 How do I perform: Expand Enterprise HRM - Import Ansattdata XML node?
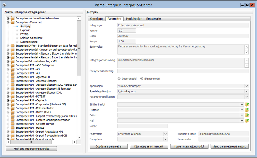coord(8,132)
